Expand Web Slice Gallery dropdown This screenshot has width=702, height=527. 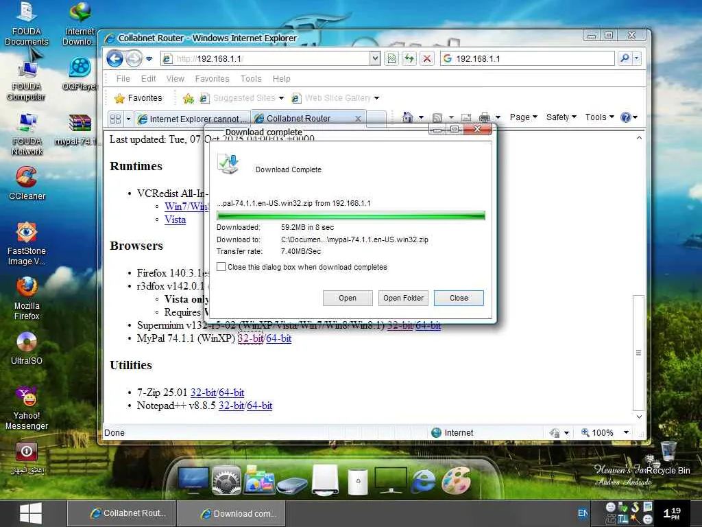point(376,98)
